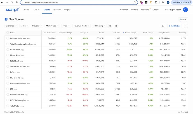Open the Portfolio link
Image resolution: width=193 pixels, height=114 pixels.
tap(134, 10)
